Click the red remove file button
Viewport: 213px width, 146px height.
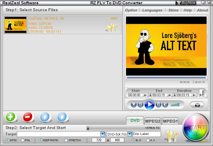28,117
